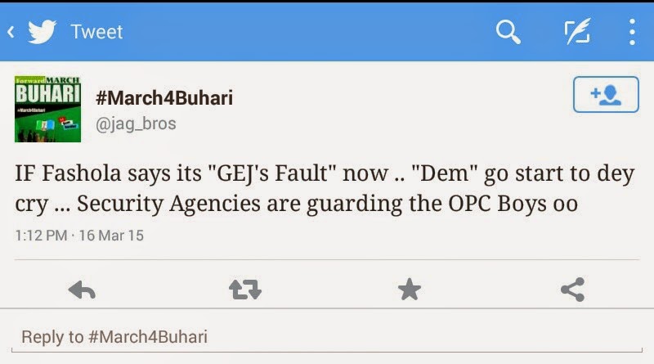
Task: Tap the Twitter bird logo
Action: coord(42,33)
